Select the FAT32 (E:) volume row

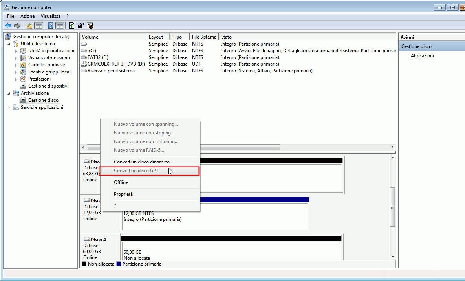point(238,57)
